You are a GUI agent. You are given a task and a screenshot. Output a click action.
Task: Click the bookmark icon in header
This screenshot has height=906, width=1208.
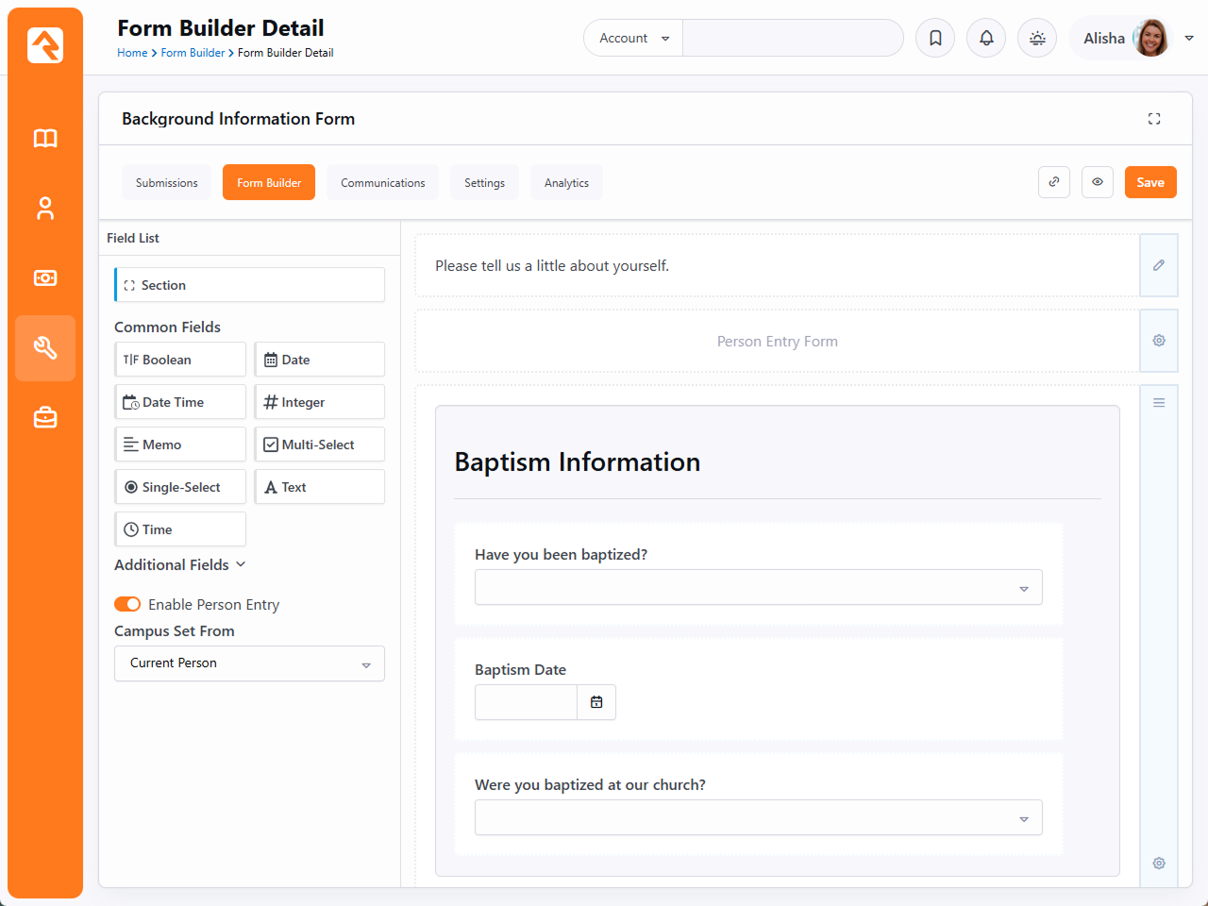935,38
